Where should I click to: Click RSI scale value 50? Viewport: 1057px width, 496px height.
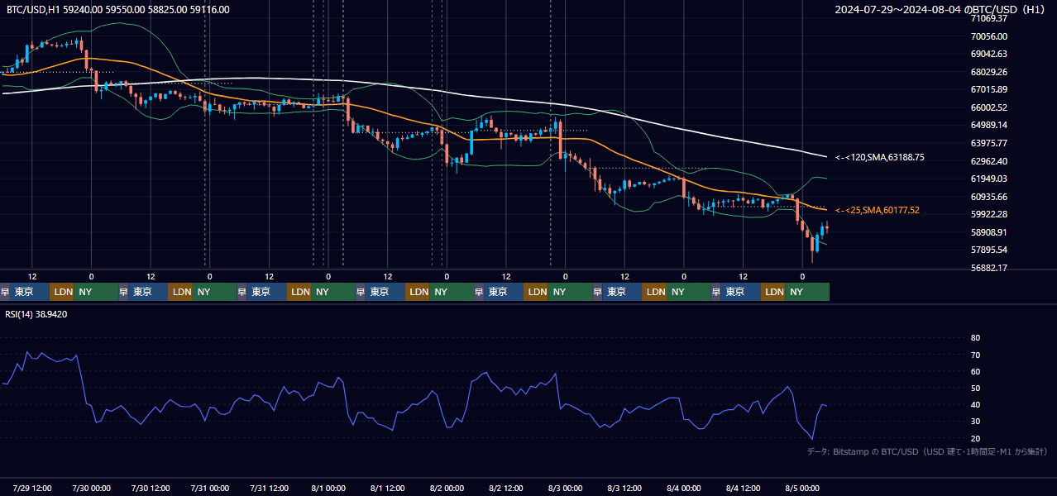[975, 388]
